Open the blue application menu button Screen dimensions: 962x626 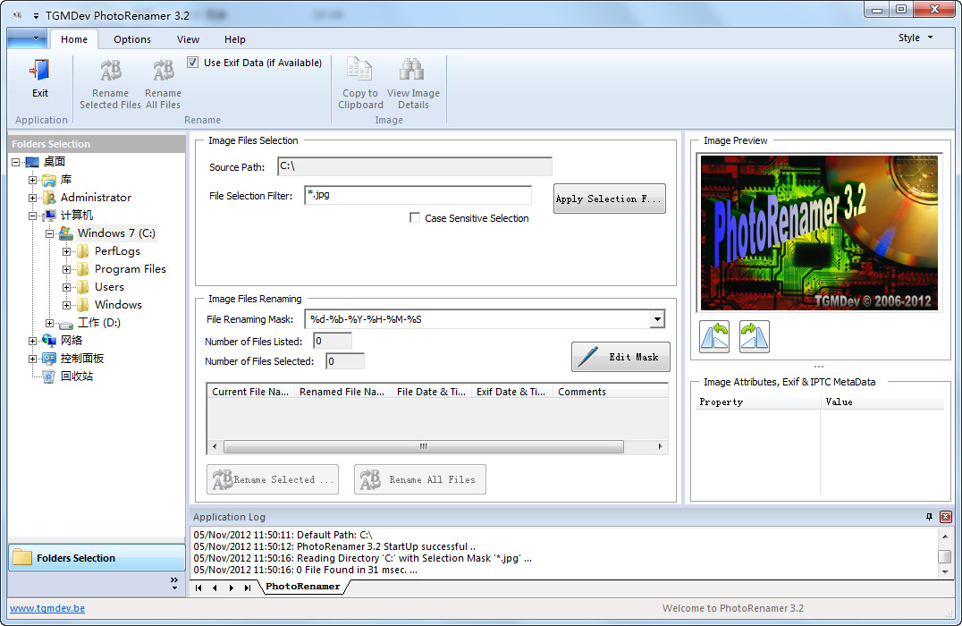pyautogui.click(x=27, y=38)
